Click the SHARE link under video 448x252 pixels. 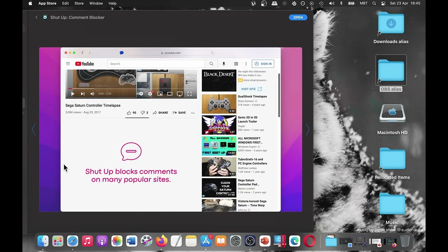coord(160,113)
